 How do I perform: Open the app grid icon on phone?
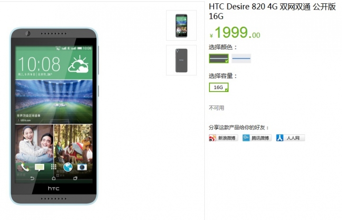pos(54,167)
